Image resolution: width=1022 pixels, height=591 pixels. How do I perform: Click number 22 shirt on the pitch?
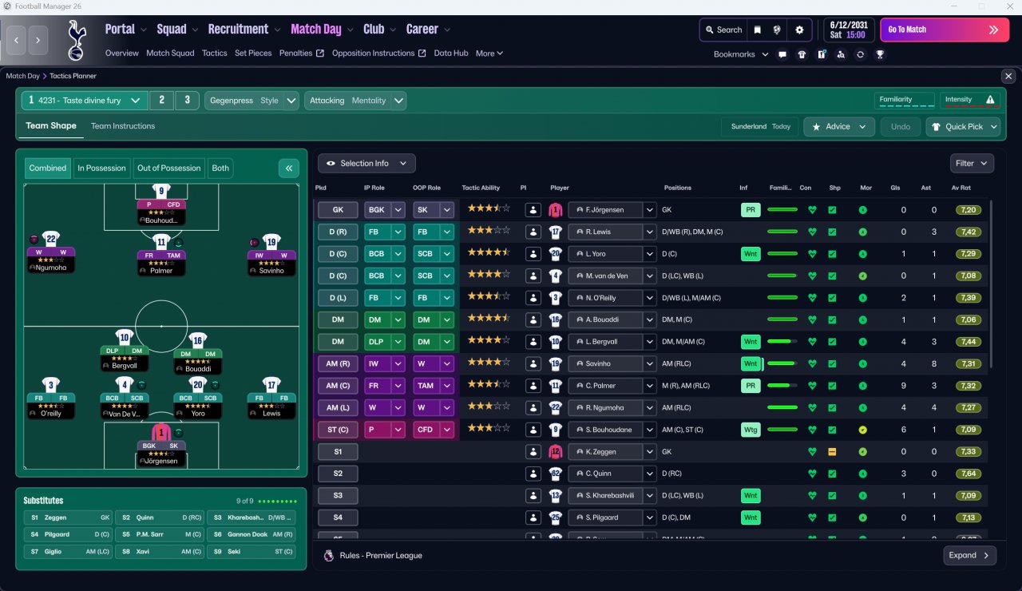coord(52,239)
